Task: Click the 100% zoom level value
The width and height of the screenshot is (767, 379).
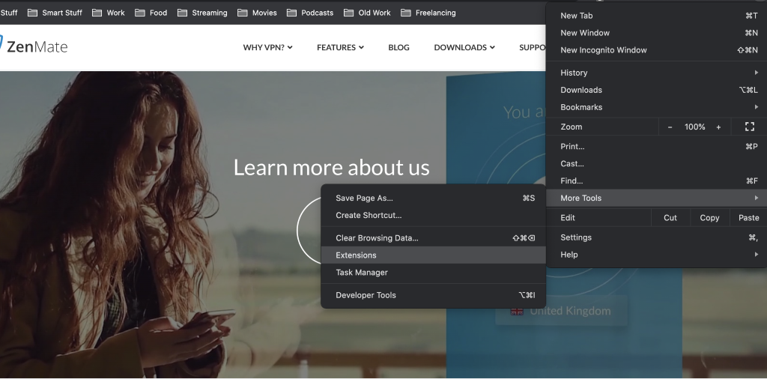Action: pos(694,127)
